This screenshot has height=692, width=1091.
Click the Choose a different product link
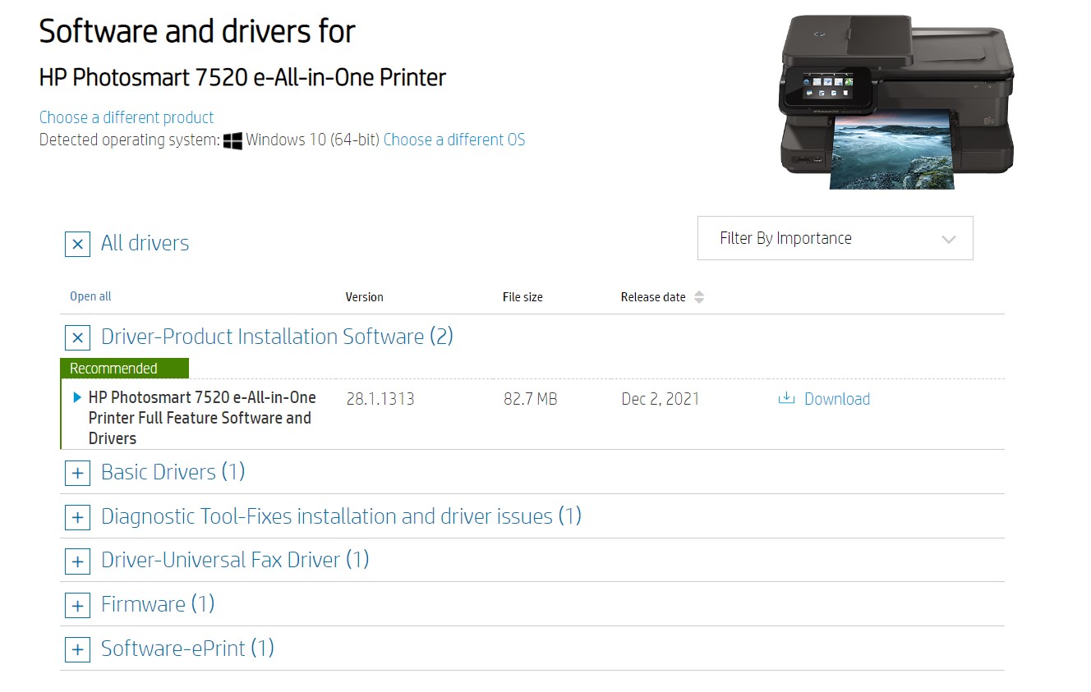[126, 117]
